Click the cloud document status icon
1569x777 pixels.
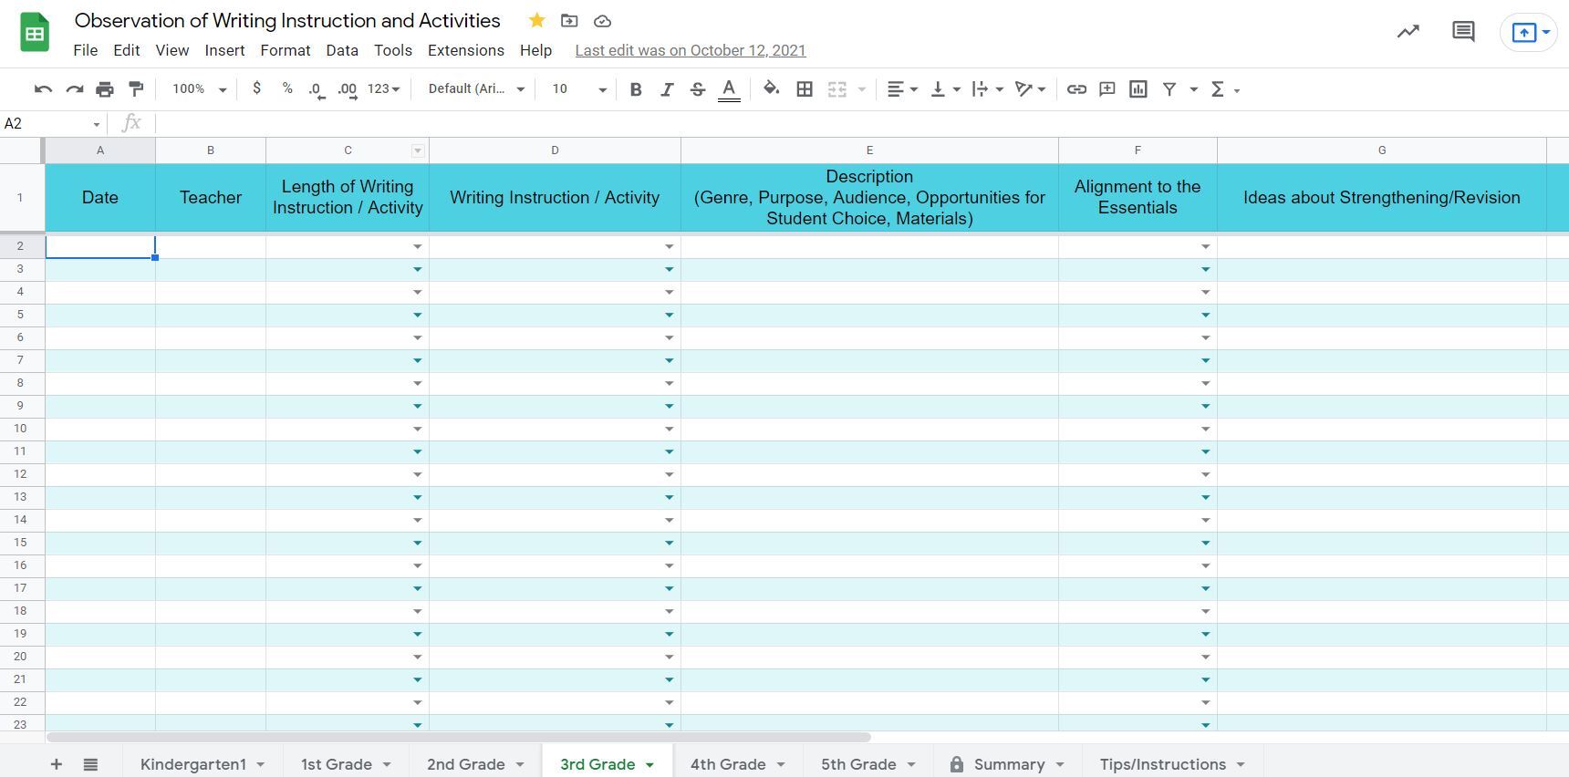pyautogui.click(x=602, y=20)
